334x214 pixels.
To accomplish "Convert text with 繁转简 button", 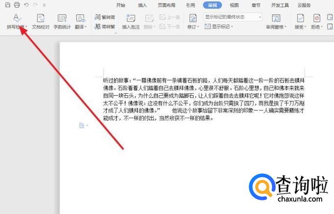I will [105, 17].
